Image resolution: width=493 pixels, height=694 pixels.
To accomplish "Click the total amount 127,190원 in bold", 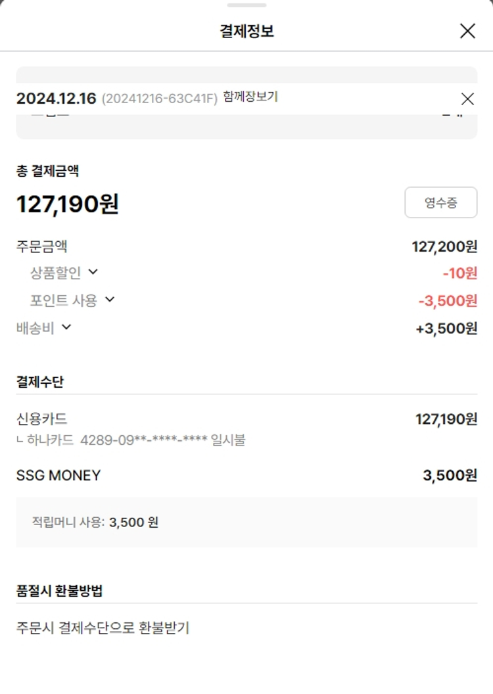I will pyautogui.click(x=67, y=204).
